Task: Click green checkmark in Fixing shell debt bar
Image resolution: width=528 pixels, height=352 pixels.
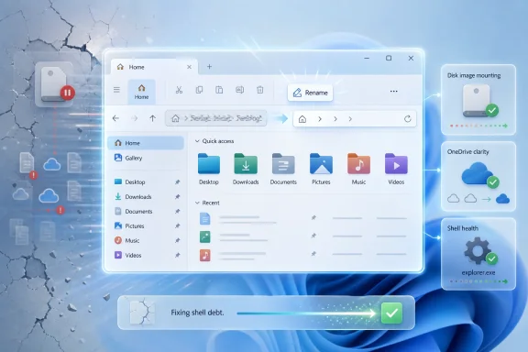Action: click(392, 313)
